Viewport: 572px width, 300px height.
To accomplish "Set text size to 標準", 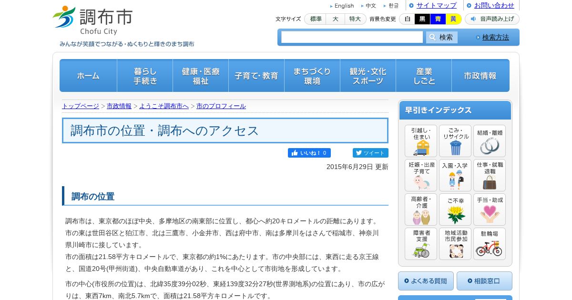I will [x=316, y=19].
